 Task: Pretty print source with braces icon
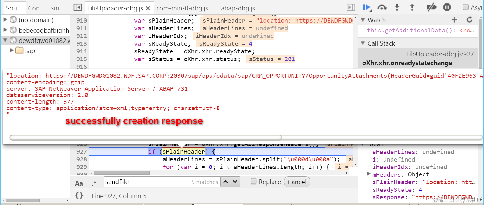79,195
